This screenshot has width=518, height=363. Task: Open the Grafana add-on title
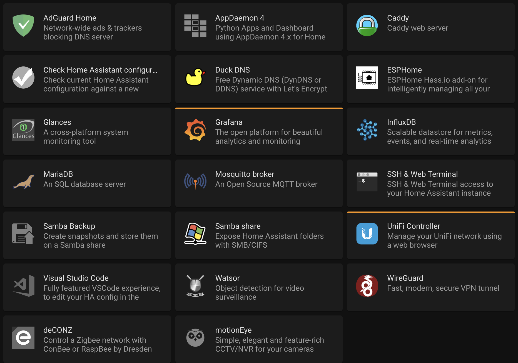point(229,122)
